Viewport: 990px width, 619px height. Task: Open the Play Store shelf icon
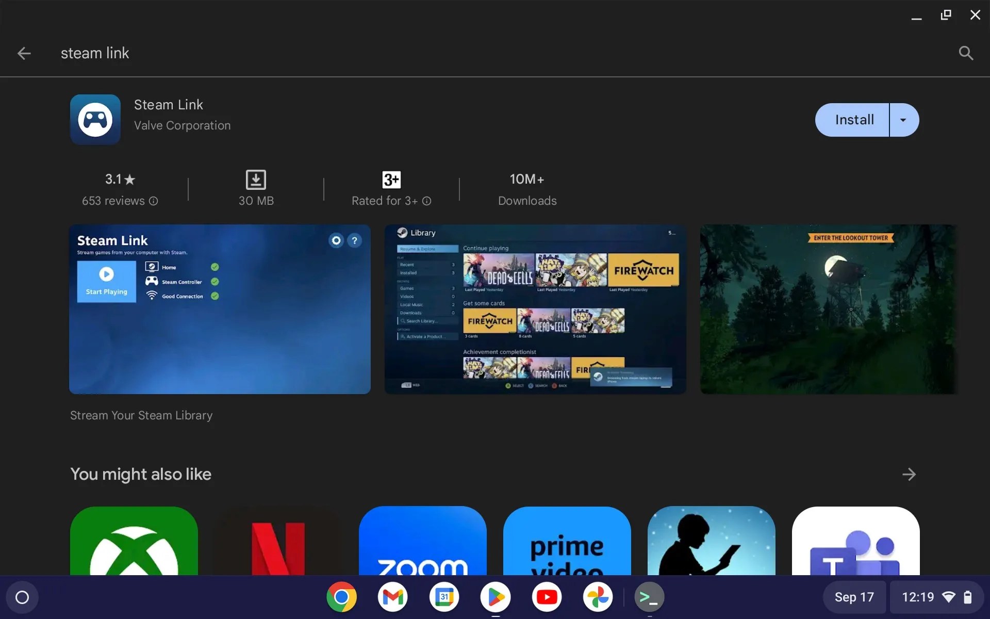(496, 597)
